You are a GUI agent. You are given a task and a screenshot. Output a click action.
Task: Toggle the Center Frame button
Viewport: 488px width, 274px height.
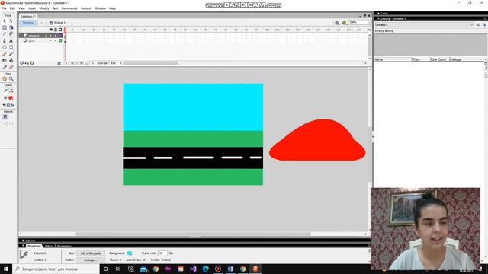(66, 63)
